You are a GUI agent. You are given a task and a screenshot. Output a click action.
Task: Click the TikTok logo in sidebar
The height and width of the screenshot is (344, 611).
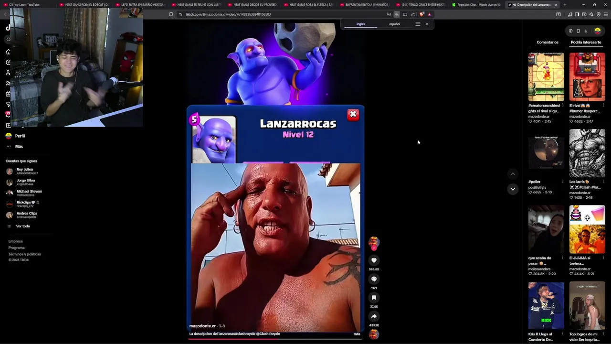pos(8,28)
